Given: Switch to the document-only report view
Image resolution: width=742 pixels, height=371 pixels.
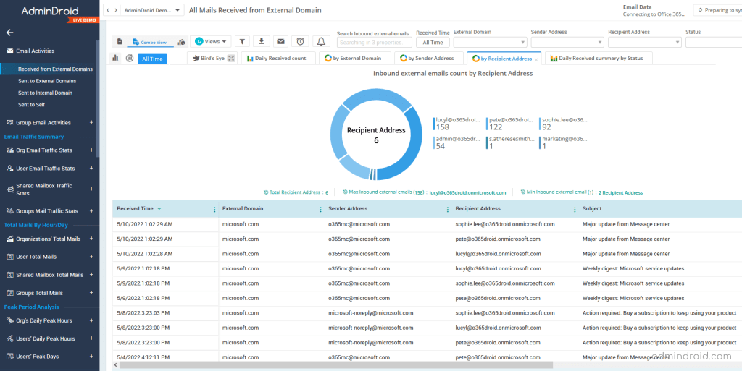Looking at the screenshot, I should [x=120, y=42].
